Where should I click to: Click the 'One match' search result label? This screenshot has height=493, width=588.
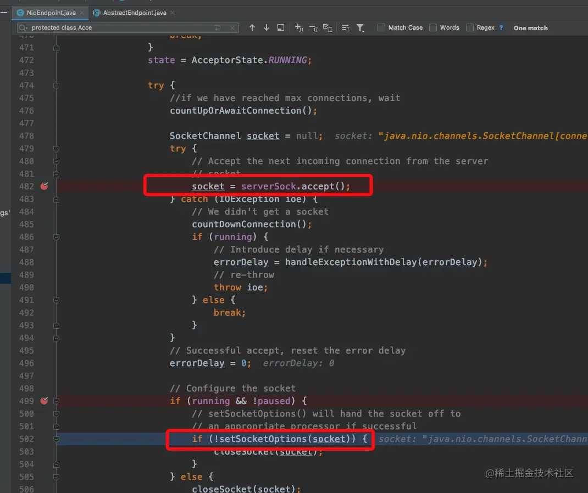[x=531, y=27]
